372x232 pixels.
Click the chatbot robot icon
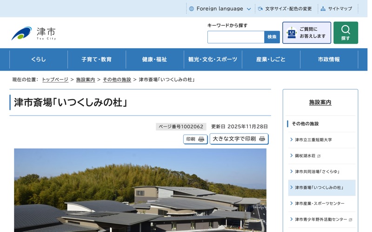tap(292, 32)
